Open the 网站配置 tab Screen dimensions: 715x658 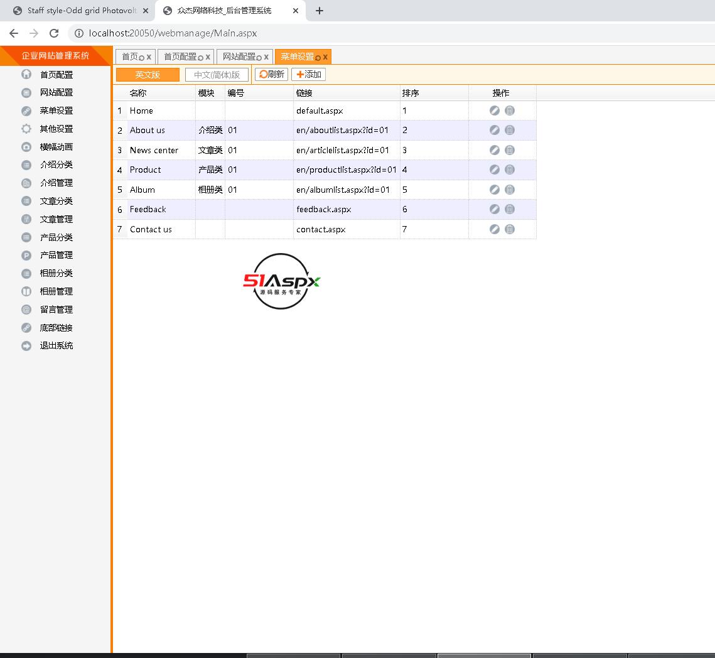pyautogui.click(x=239, y=57)
